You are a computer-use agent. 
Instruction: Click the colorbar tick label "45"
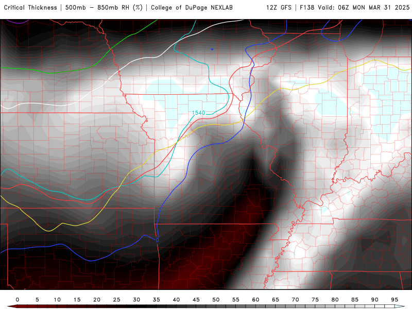coord(196,300)
